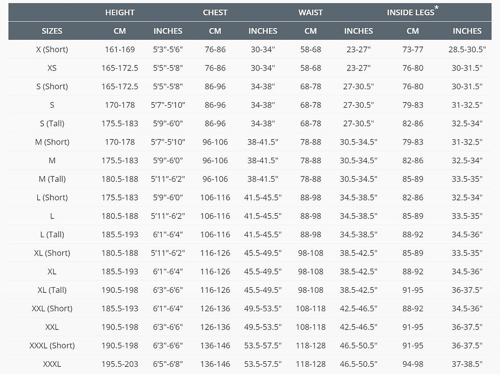
Task: Click waist 42.5-46.5" in XXL row
Action: click(x=358, y=327)
